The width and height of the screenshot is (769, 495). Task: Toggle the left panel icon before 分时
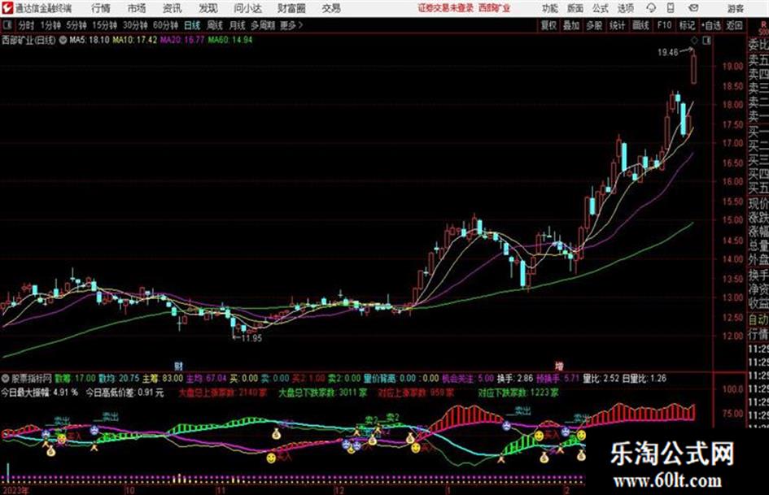click(x=7, y=25)
